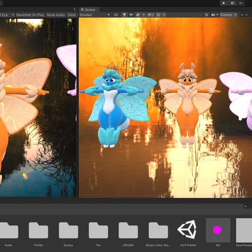This screenshot has height=252, width=252.
Task: Toggle scene audio with the speaker icon
Action: [x=131, y=14]
